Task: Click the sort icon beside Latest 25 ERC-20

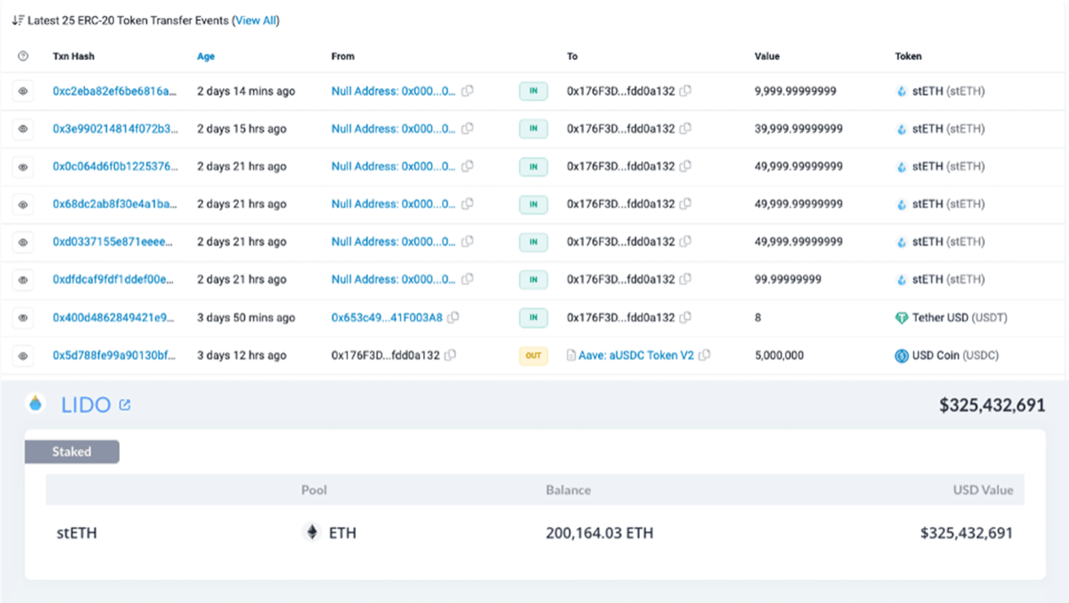Action: pyautogui.click(x=18, y=20)
